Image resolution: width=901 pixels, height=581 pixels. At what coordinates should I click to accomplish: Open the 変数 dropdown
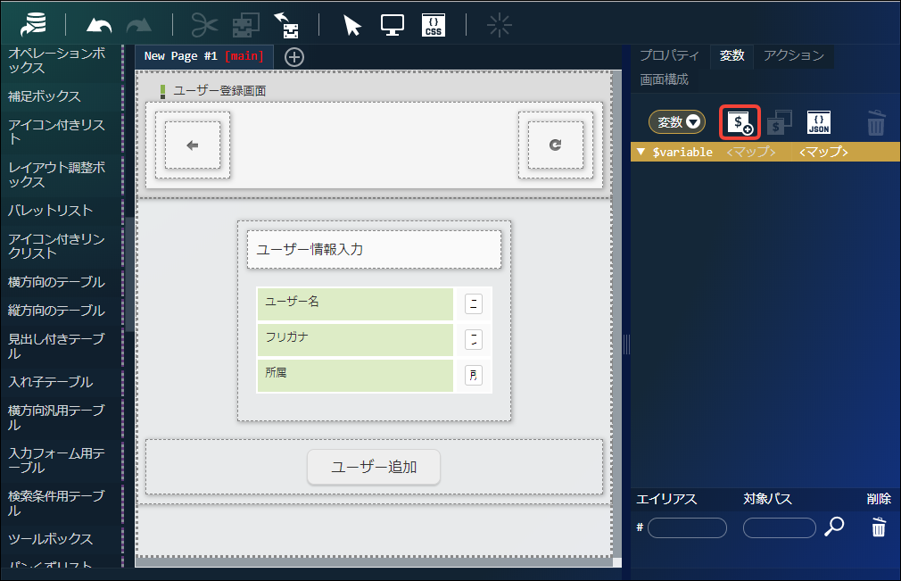coord(677,122)
